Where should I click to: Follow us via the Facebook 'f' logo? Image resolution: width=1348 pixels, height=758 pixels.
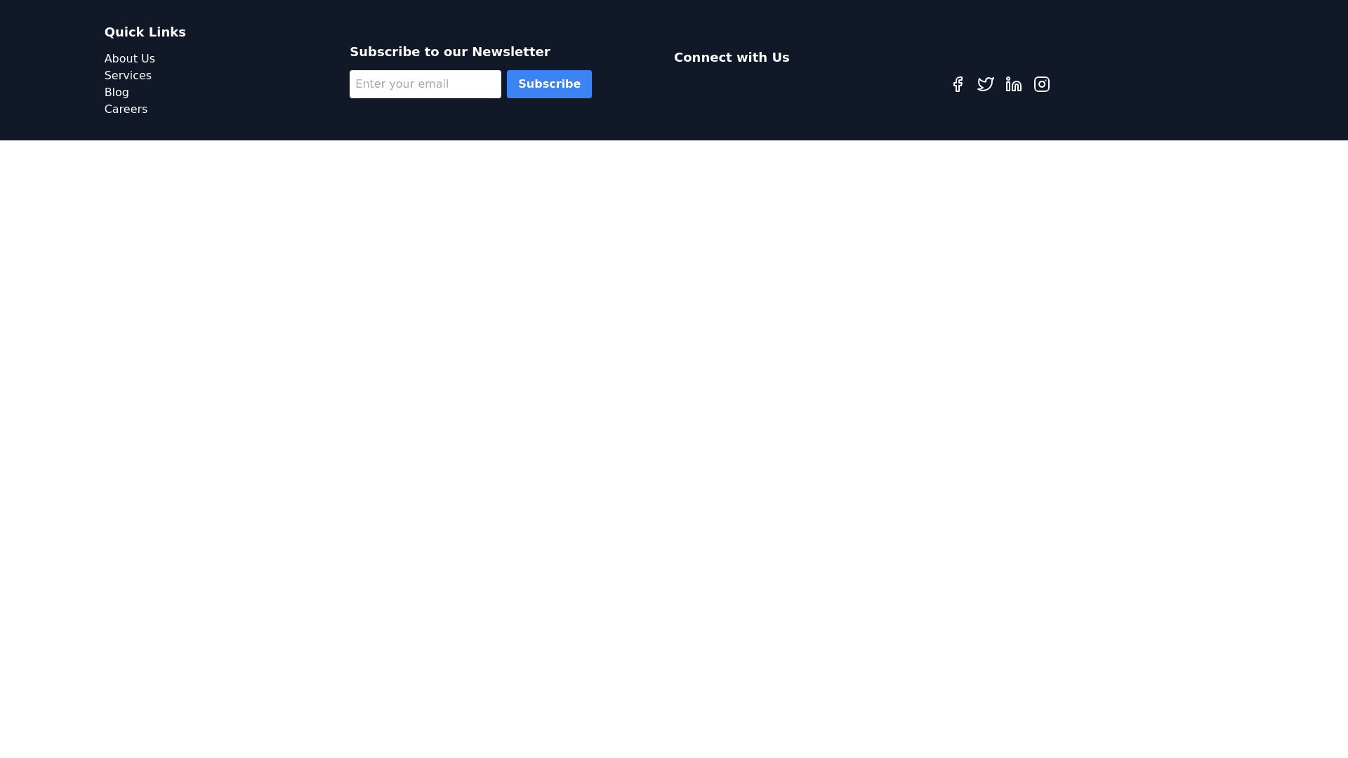pos(958,84)
